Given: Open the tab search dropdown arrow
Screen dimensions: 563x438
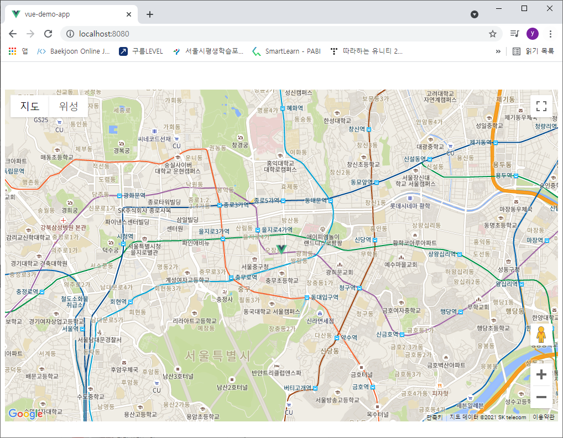Looking at the screenshot, I should 475,14.
